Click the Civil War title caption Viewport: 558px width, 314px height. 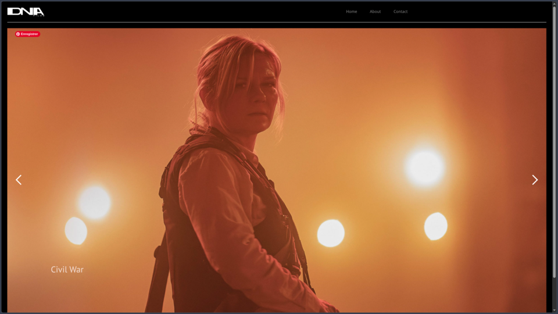coord(67,269)
